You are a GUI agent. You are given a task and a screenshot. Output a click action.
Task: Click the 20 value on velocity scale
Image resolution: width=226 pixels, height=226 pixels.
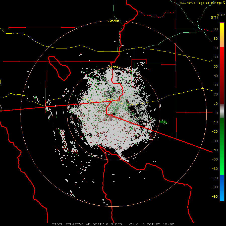point(216,94)
